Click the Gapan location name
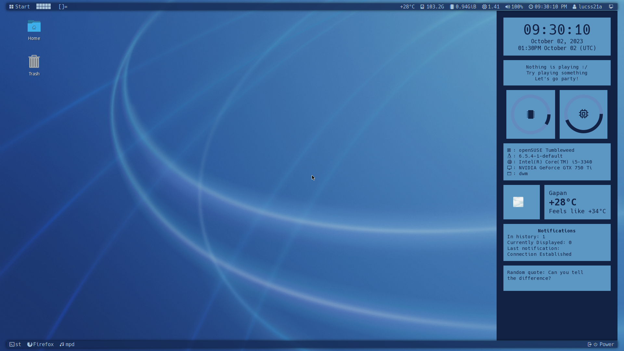This screenshot has height=351, width=624. (x=558, y=193)
